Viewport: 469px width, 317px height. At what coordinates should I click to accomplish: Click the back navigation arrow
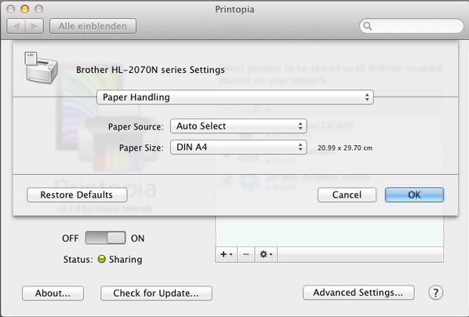click(x=16, y=26)
